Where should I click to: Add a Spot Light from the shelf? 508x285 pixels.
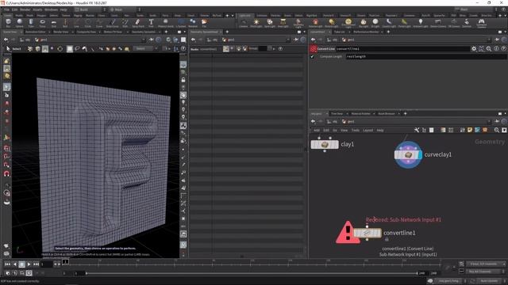pos(270,23)
